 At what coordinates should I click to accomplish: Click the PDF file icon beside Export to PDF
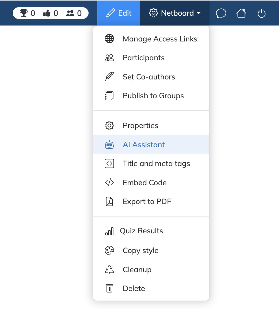[109, 201]
